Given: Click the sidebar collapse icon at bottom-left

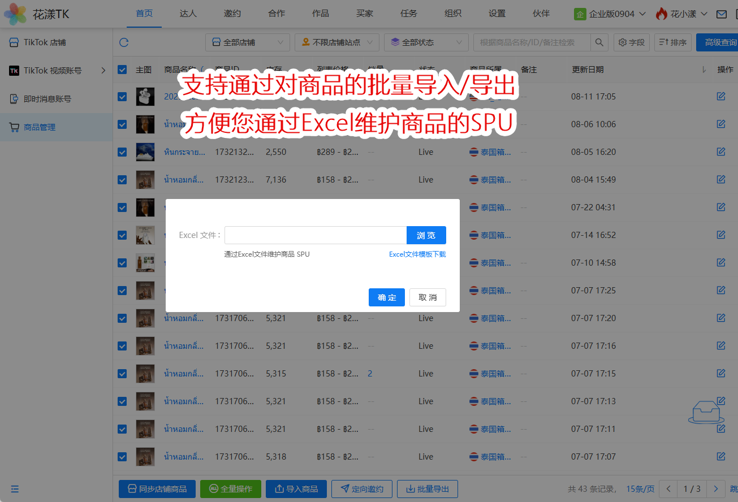Looking at the screenshot, I should click(x=15, y=489).
